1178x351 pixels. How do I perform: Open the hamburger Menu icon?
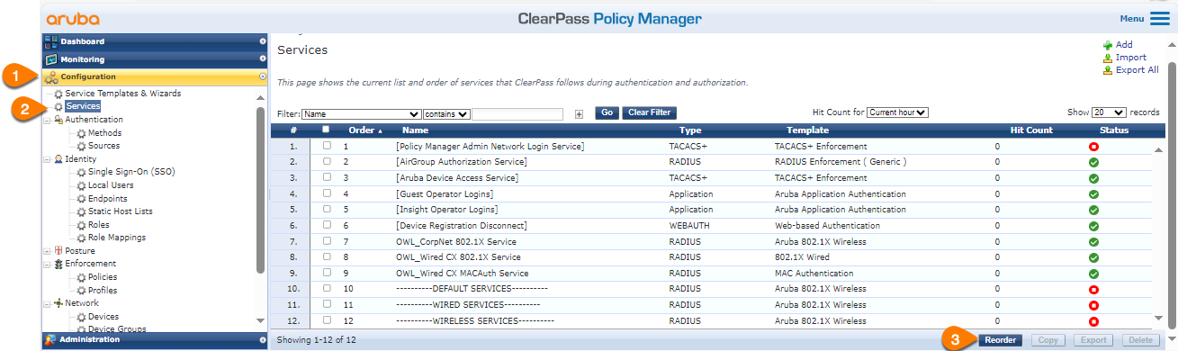1160,18
